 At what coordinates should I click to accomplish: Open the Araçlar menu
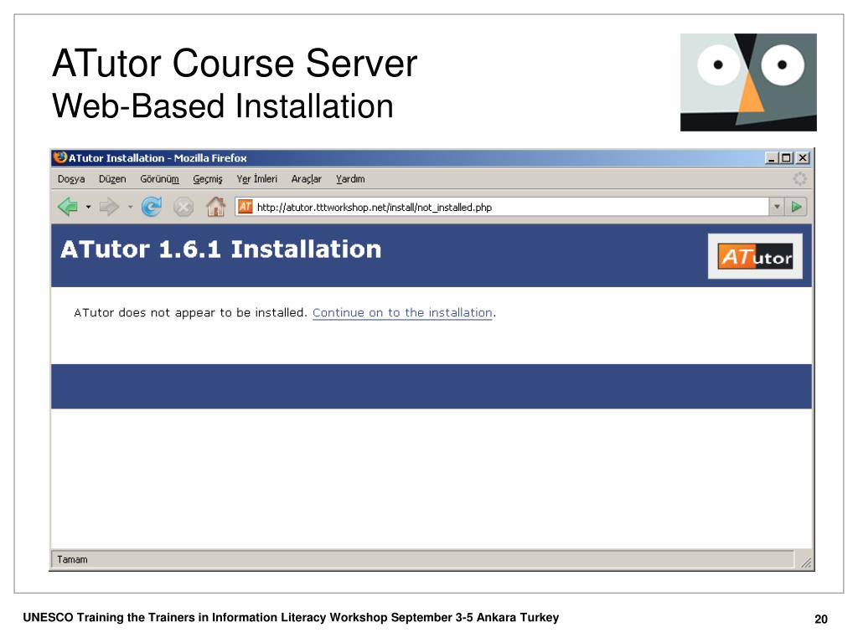pos(306,179)
